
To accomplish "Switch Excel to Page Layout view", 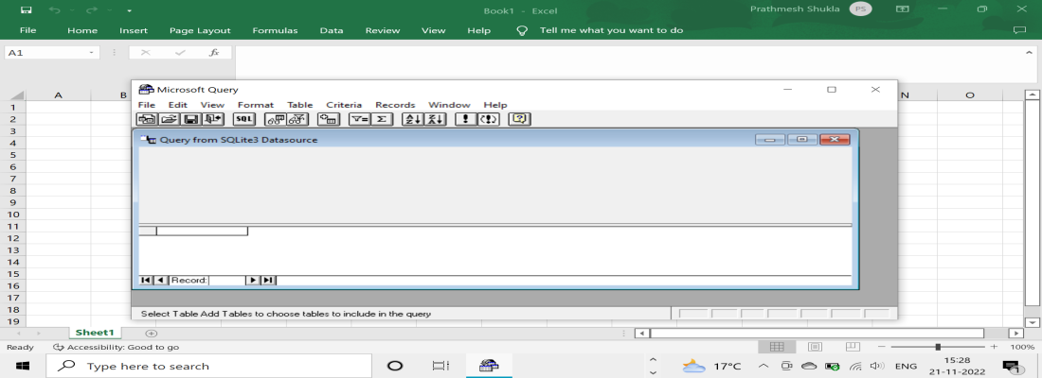I will pos(815,347).
